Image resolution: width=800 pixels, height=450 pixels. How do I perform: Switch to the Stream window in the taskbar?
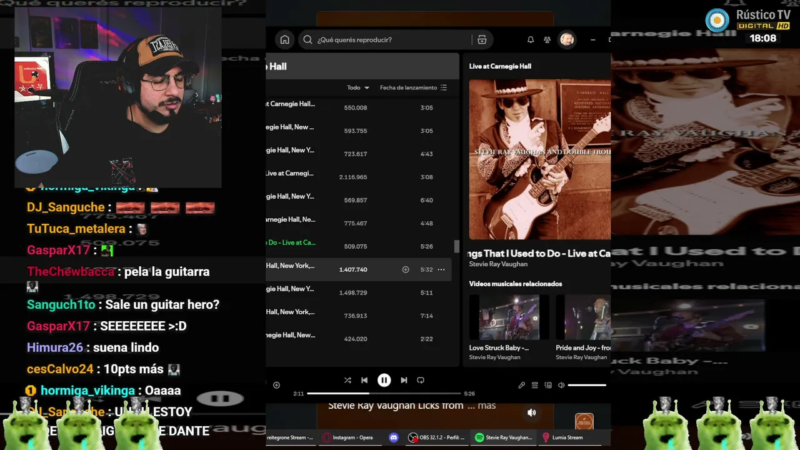pyautogui.click(x=289, y=437)
